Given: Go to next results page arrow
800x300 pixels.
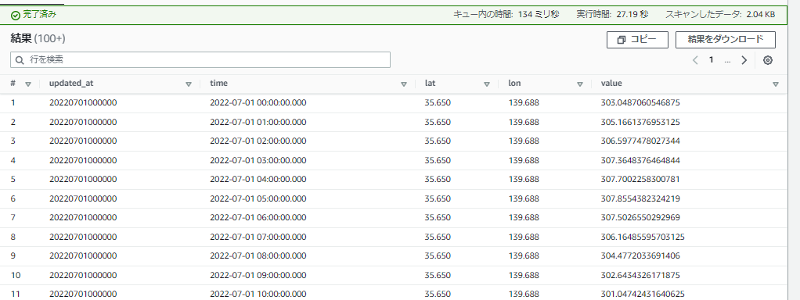Looking at the screenshot, I should (x=744, y=60).
